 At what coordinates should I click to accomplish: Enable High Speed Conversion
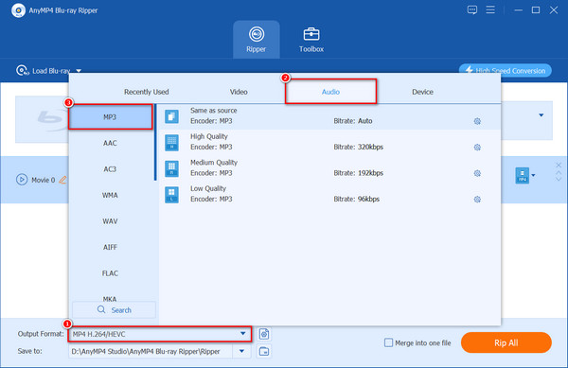[505, 71]
